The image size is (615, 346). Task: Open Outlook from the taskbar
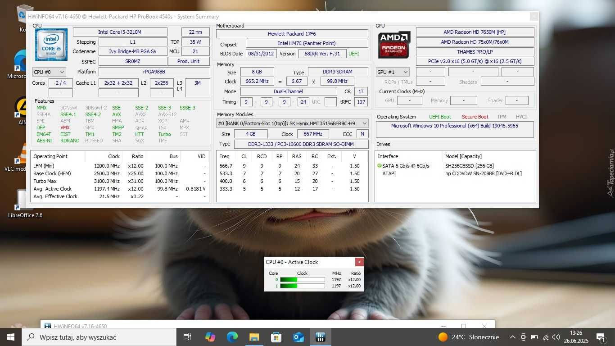(298, 337)
